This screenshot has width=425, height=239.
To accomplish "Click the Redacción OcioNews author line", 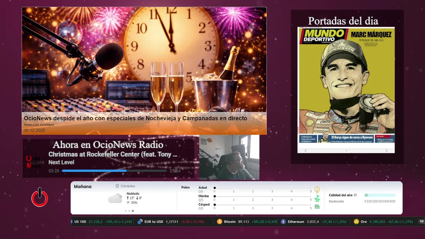I will pyautogui.click(x=39, y=125).
